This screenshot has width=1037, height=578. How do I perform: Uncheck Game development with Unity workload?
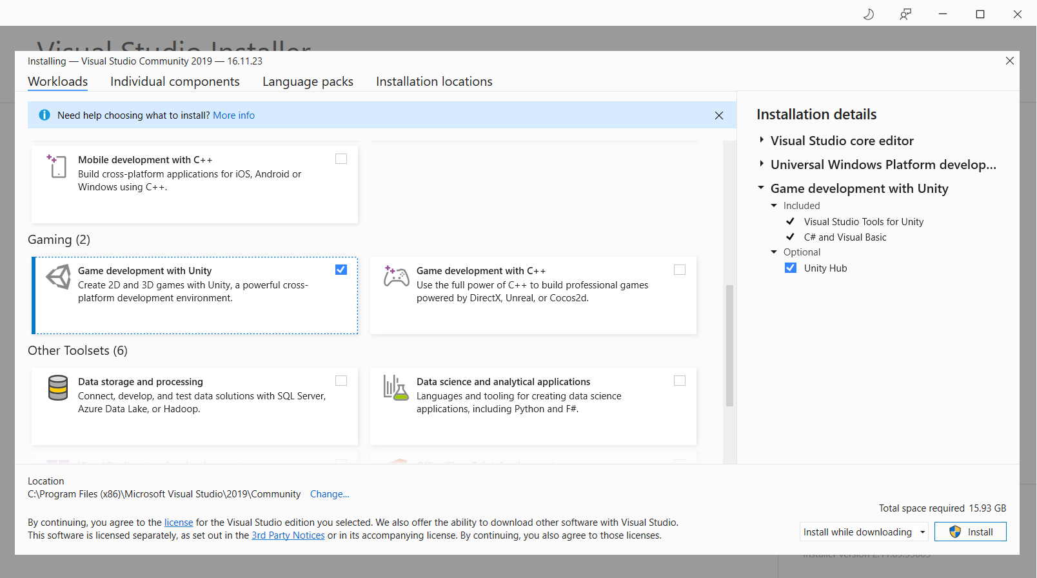tap(341, 270)
